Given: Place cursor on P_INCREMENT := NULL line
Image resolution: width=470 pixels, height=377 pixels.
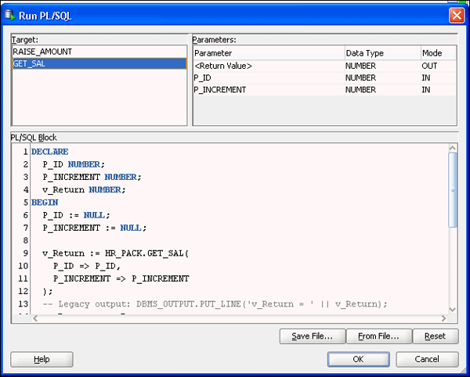Looking at the screenshot, I should [95, 228].
